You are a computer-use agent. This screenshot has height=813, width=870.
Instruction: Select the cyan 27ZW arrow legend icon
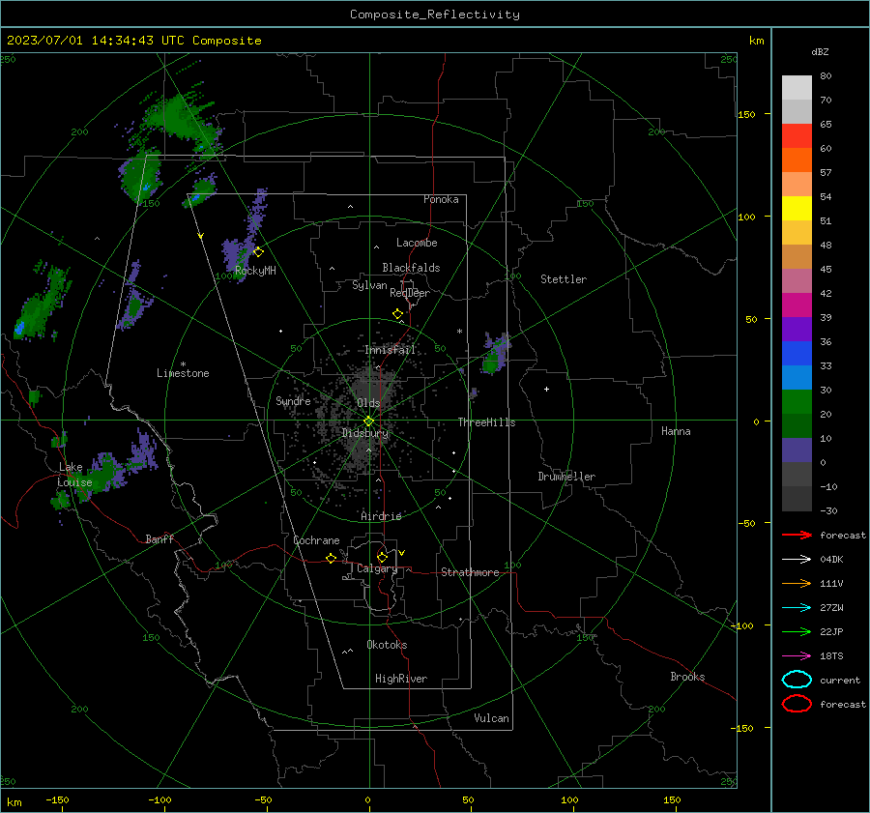pos(797,608)
